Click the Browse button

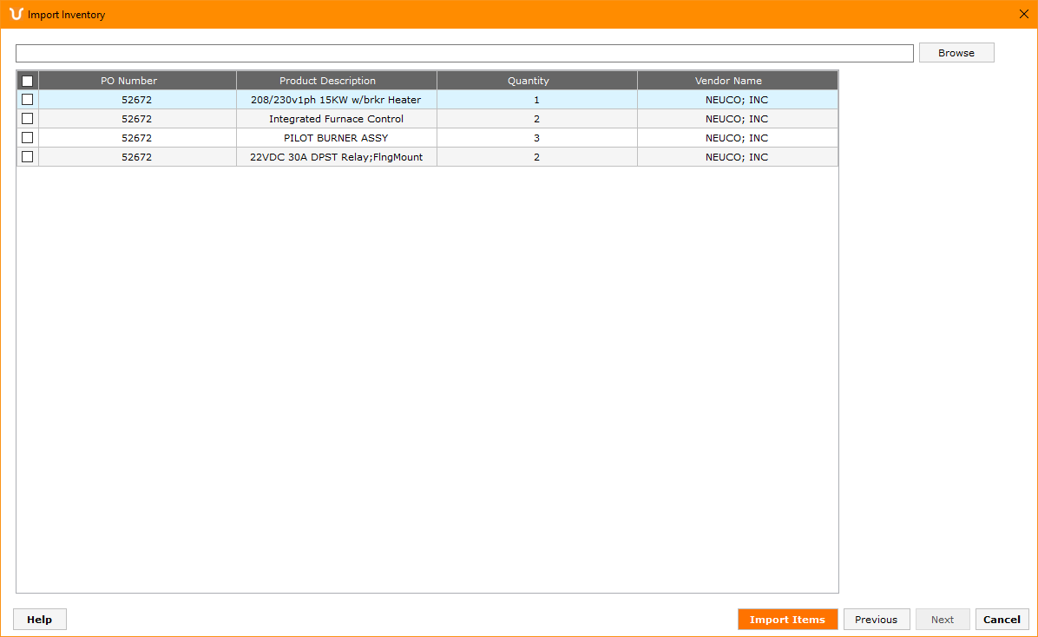(x=956, y=53)
